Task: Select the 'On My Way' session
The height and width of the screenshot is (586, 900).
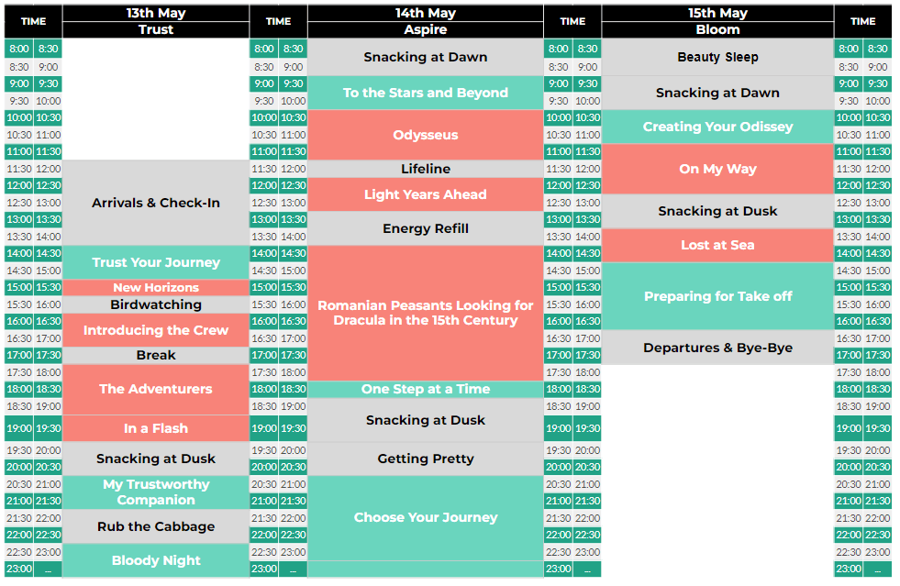Action: point(717,169)
